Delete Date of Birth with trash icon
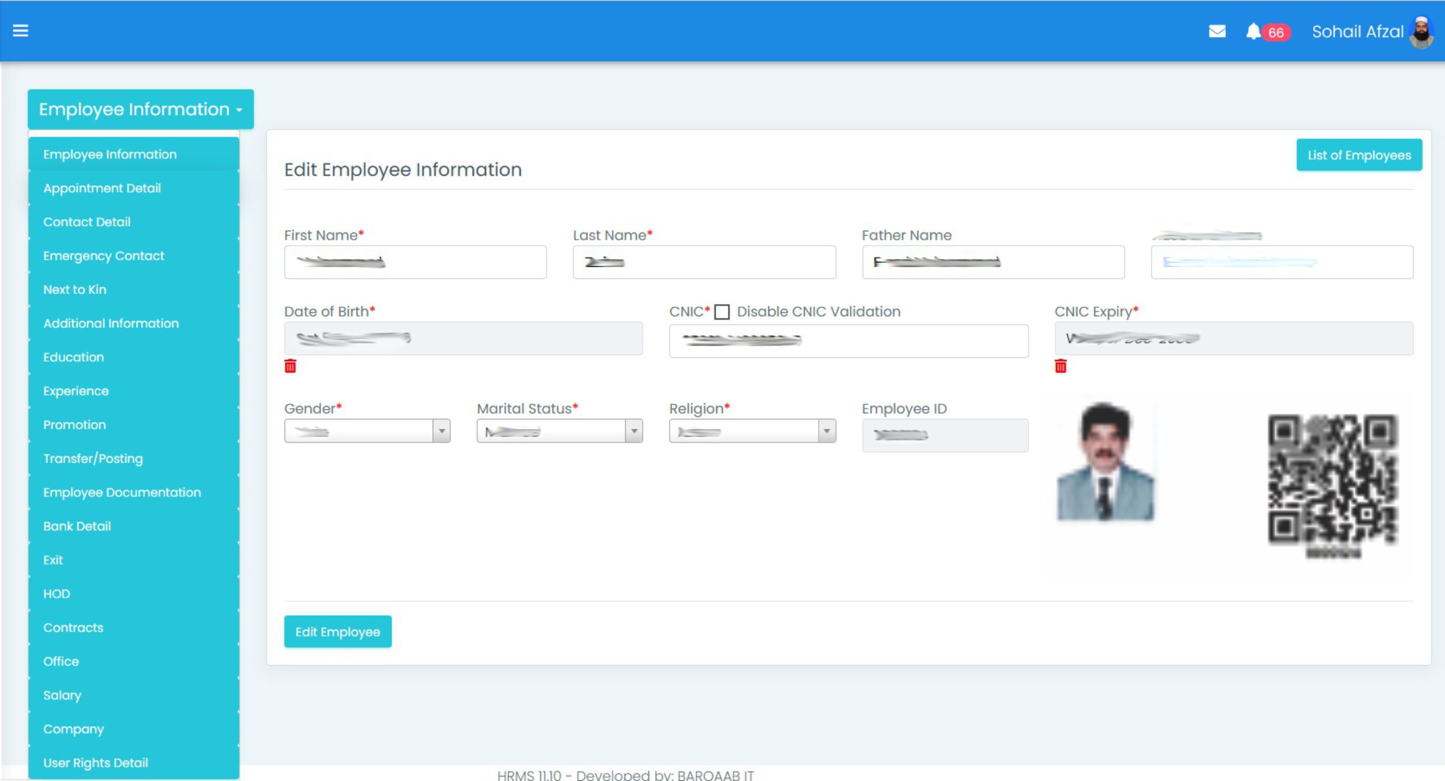Viewport: 1445px width, 781px height. point(290,367)
